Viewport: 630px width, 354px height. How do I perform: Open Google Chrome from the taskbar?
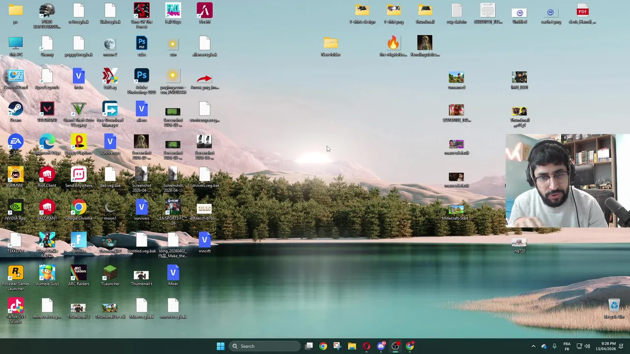[x=323, y=346]
